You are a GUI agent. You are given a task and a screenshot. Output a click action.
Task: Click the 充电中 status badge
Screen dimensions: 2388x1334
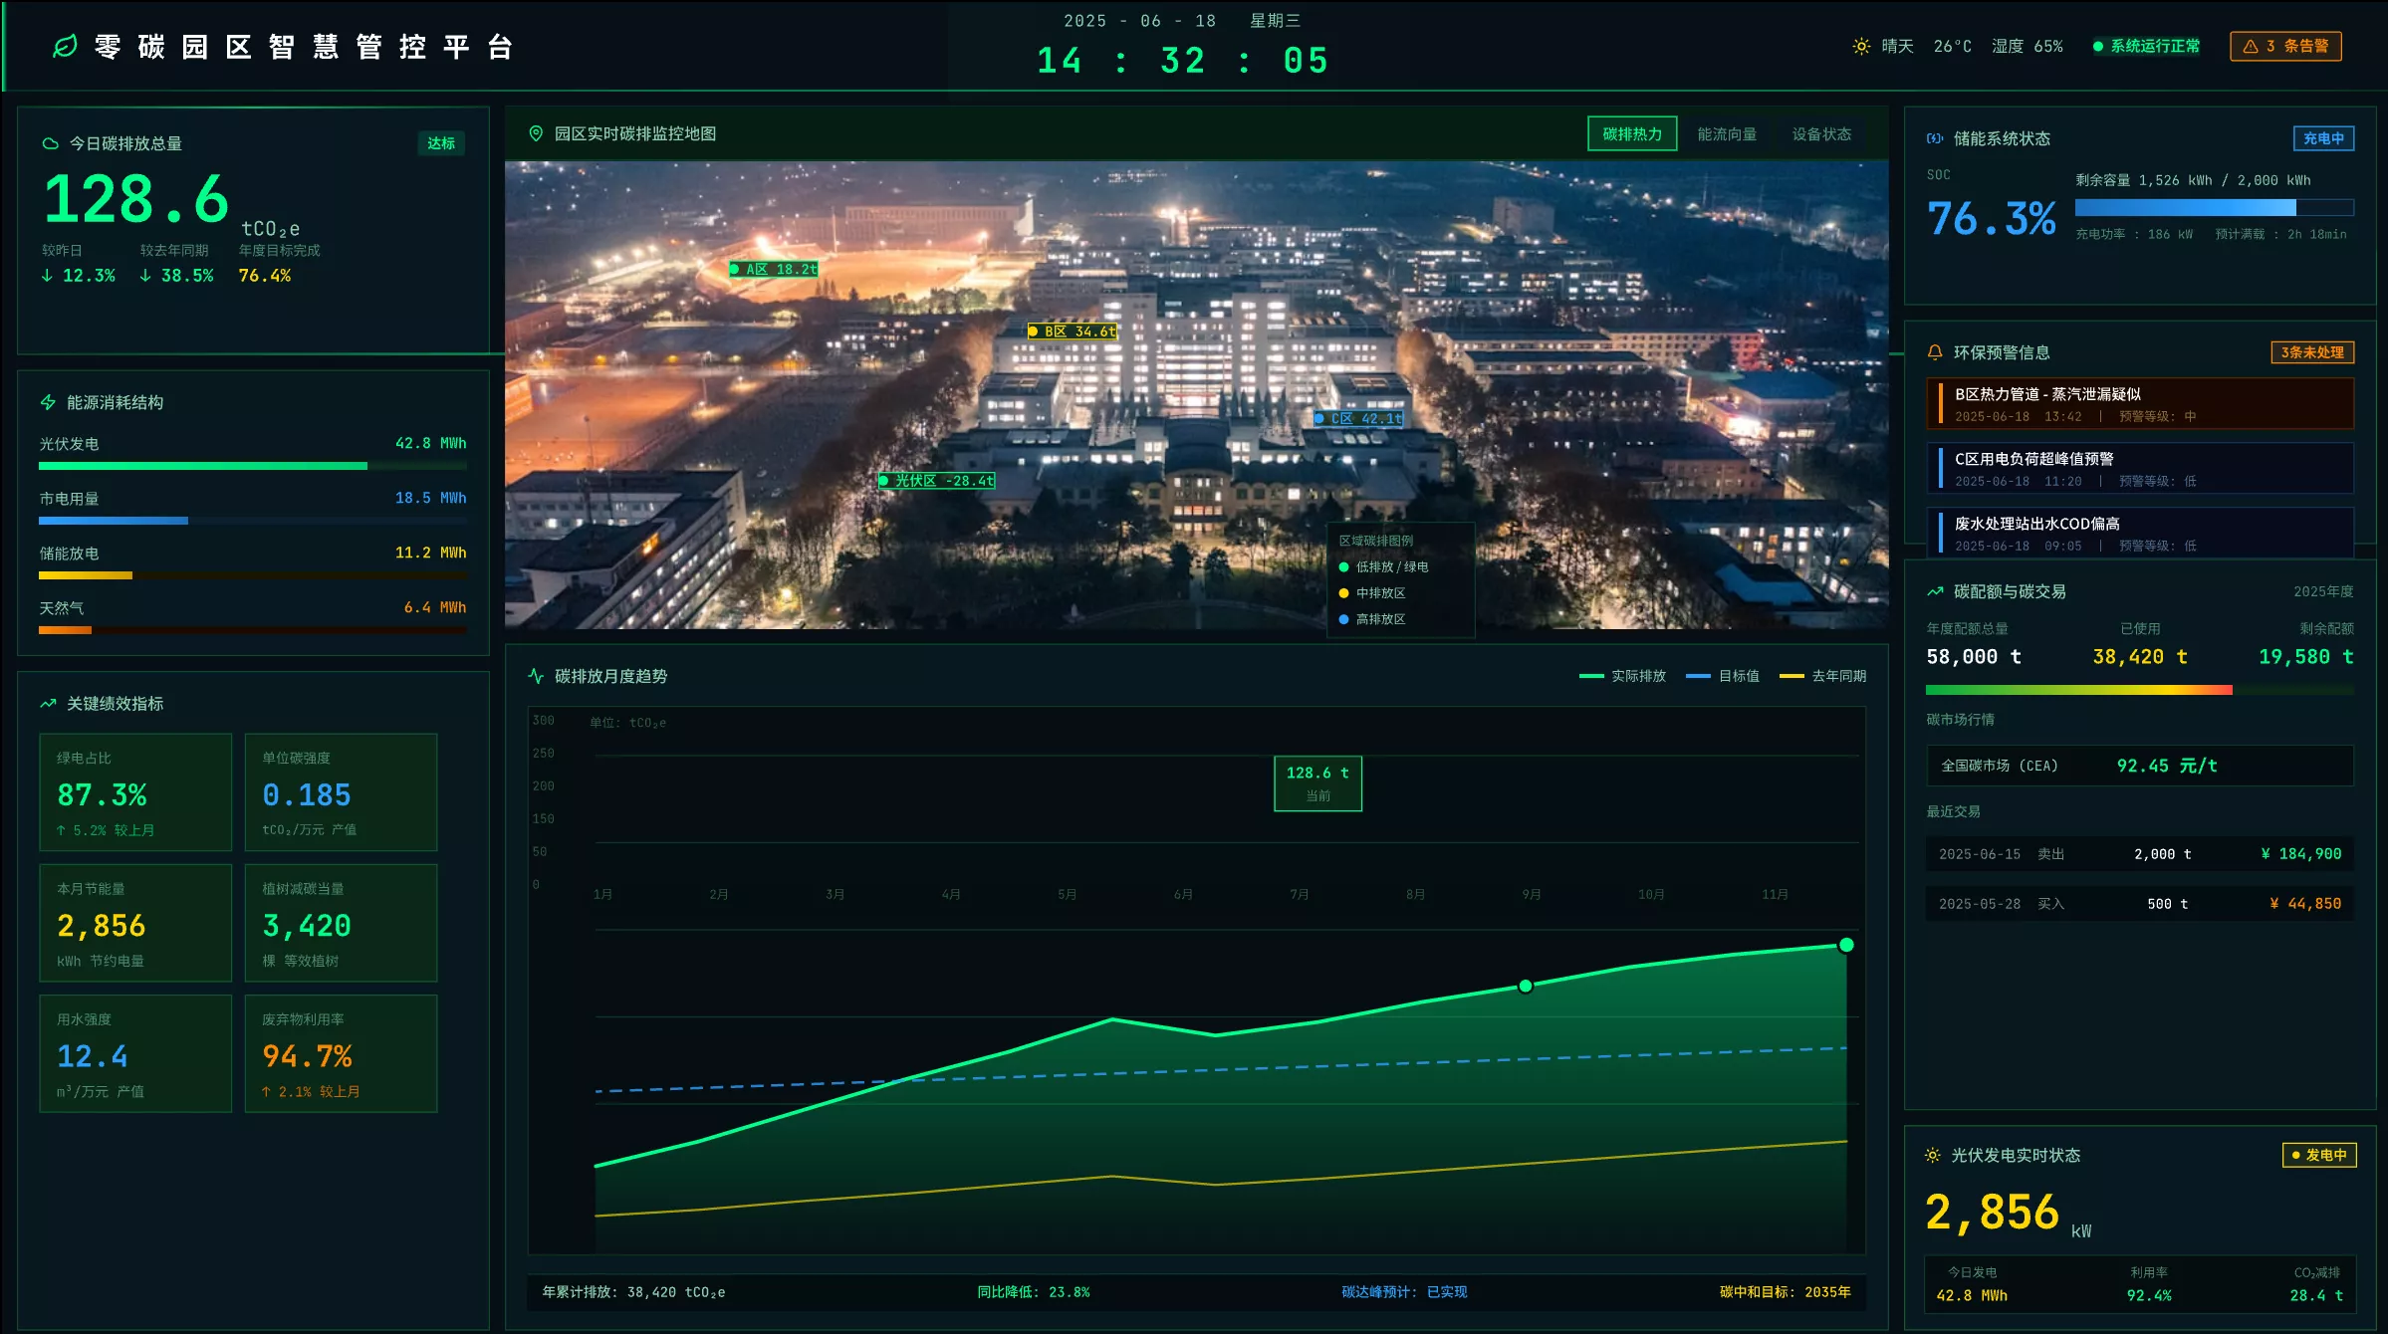pos(2323,138)
